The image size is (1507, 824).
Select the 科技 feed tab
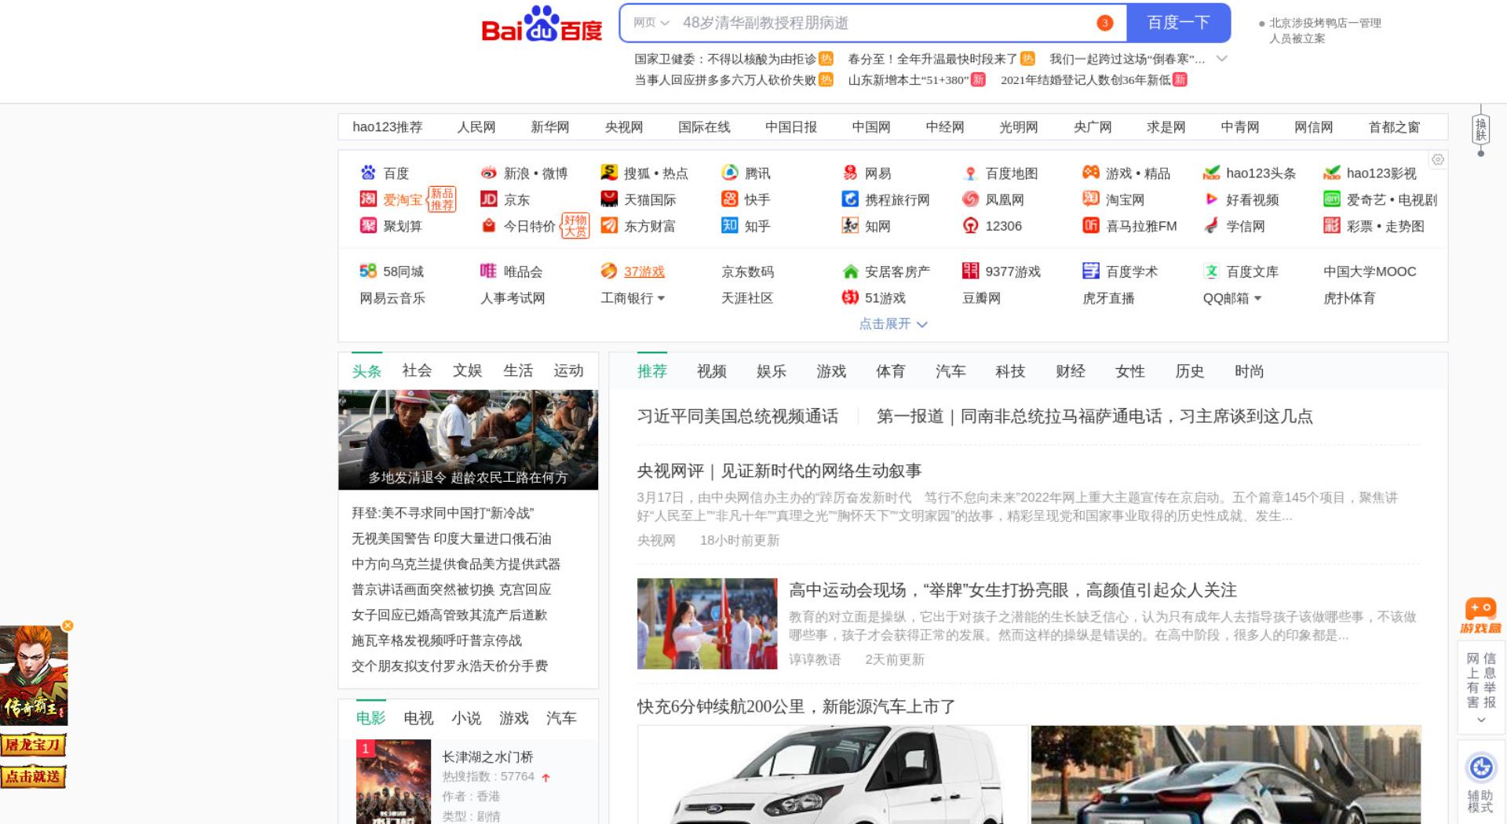[x=1010, y=371]
